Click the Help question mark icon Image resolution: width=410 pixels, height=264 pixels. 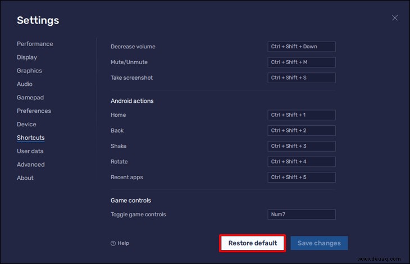[113, 243]
